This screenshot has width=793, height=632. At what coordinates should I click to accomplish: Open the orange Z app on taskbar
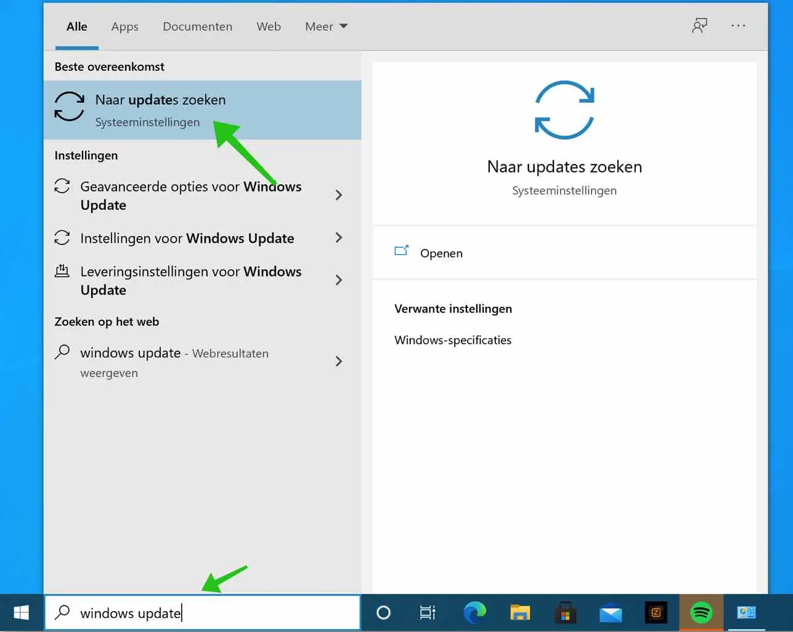click(656, 613)
